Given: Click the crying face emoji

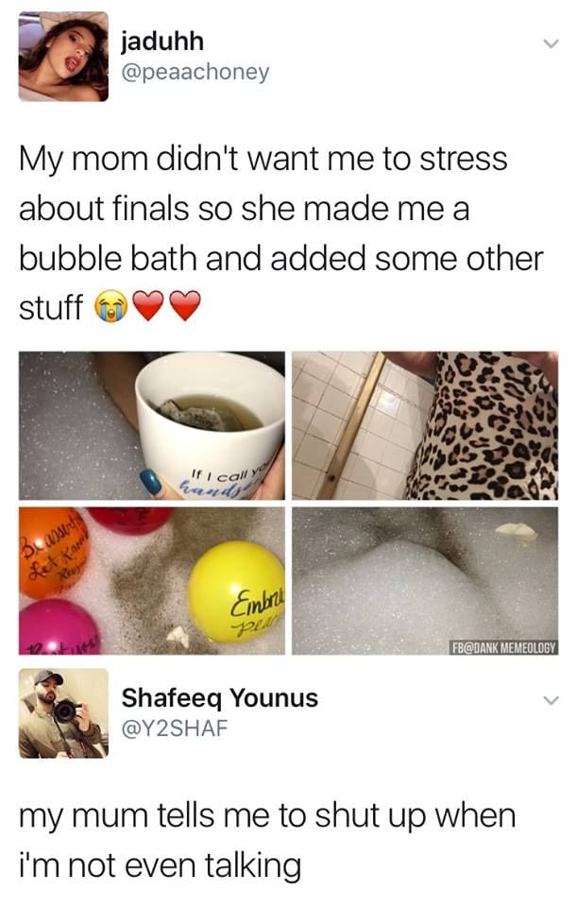Looking at the screenshot, I should coord(111,306).
